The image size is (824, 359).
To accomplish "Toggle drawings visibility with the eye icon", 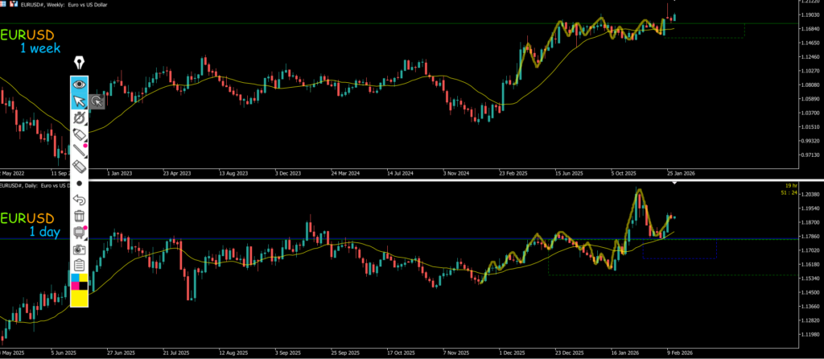I will (x=79, y=84).
